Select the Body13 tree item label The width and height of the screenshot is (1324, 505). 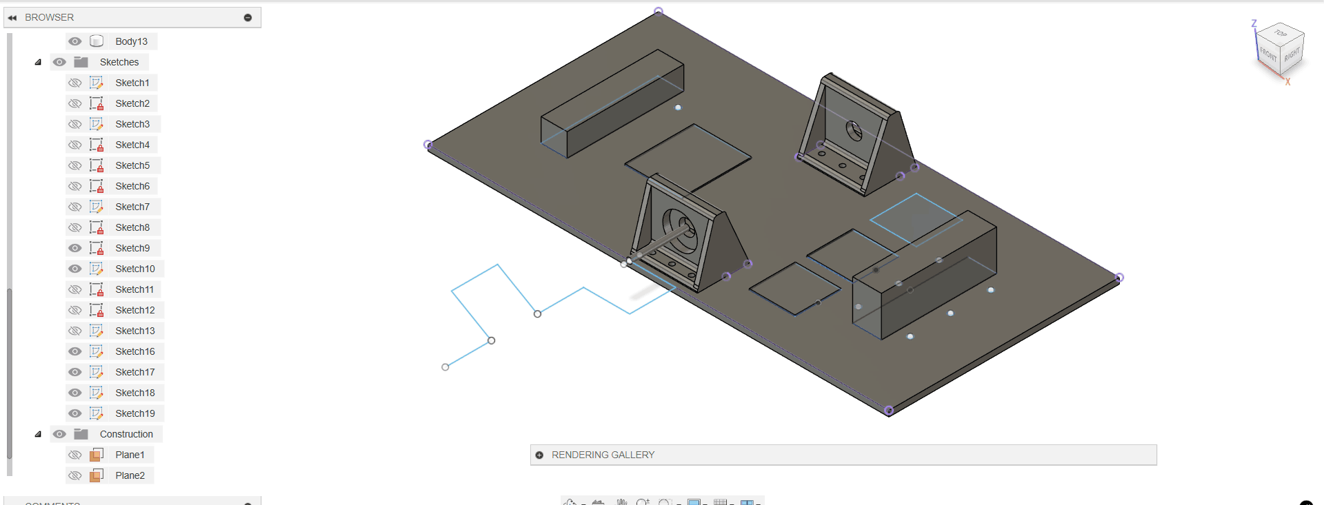pos(132,41)
